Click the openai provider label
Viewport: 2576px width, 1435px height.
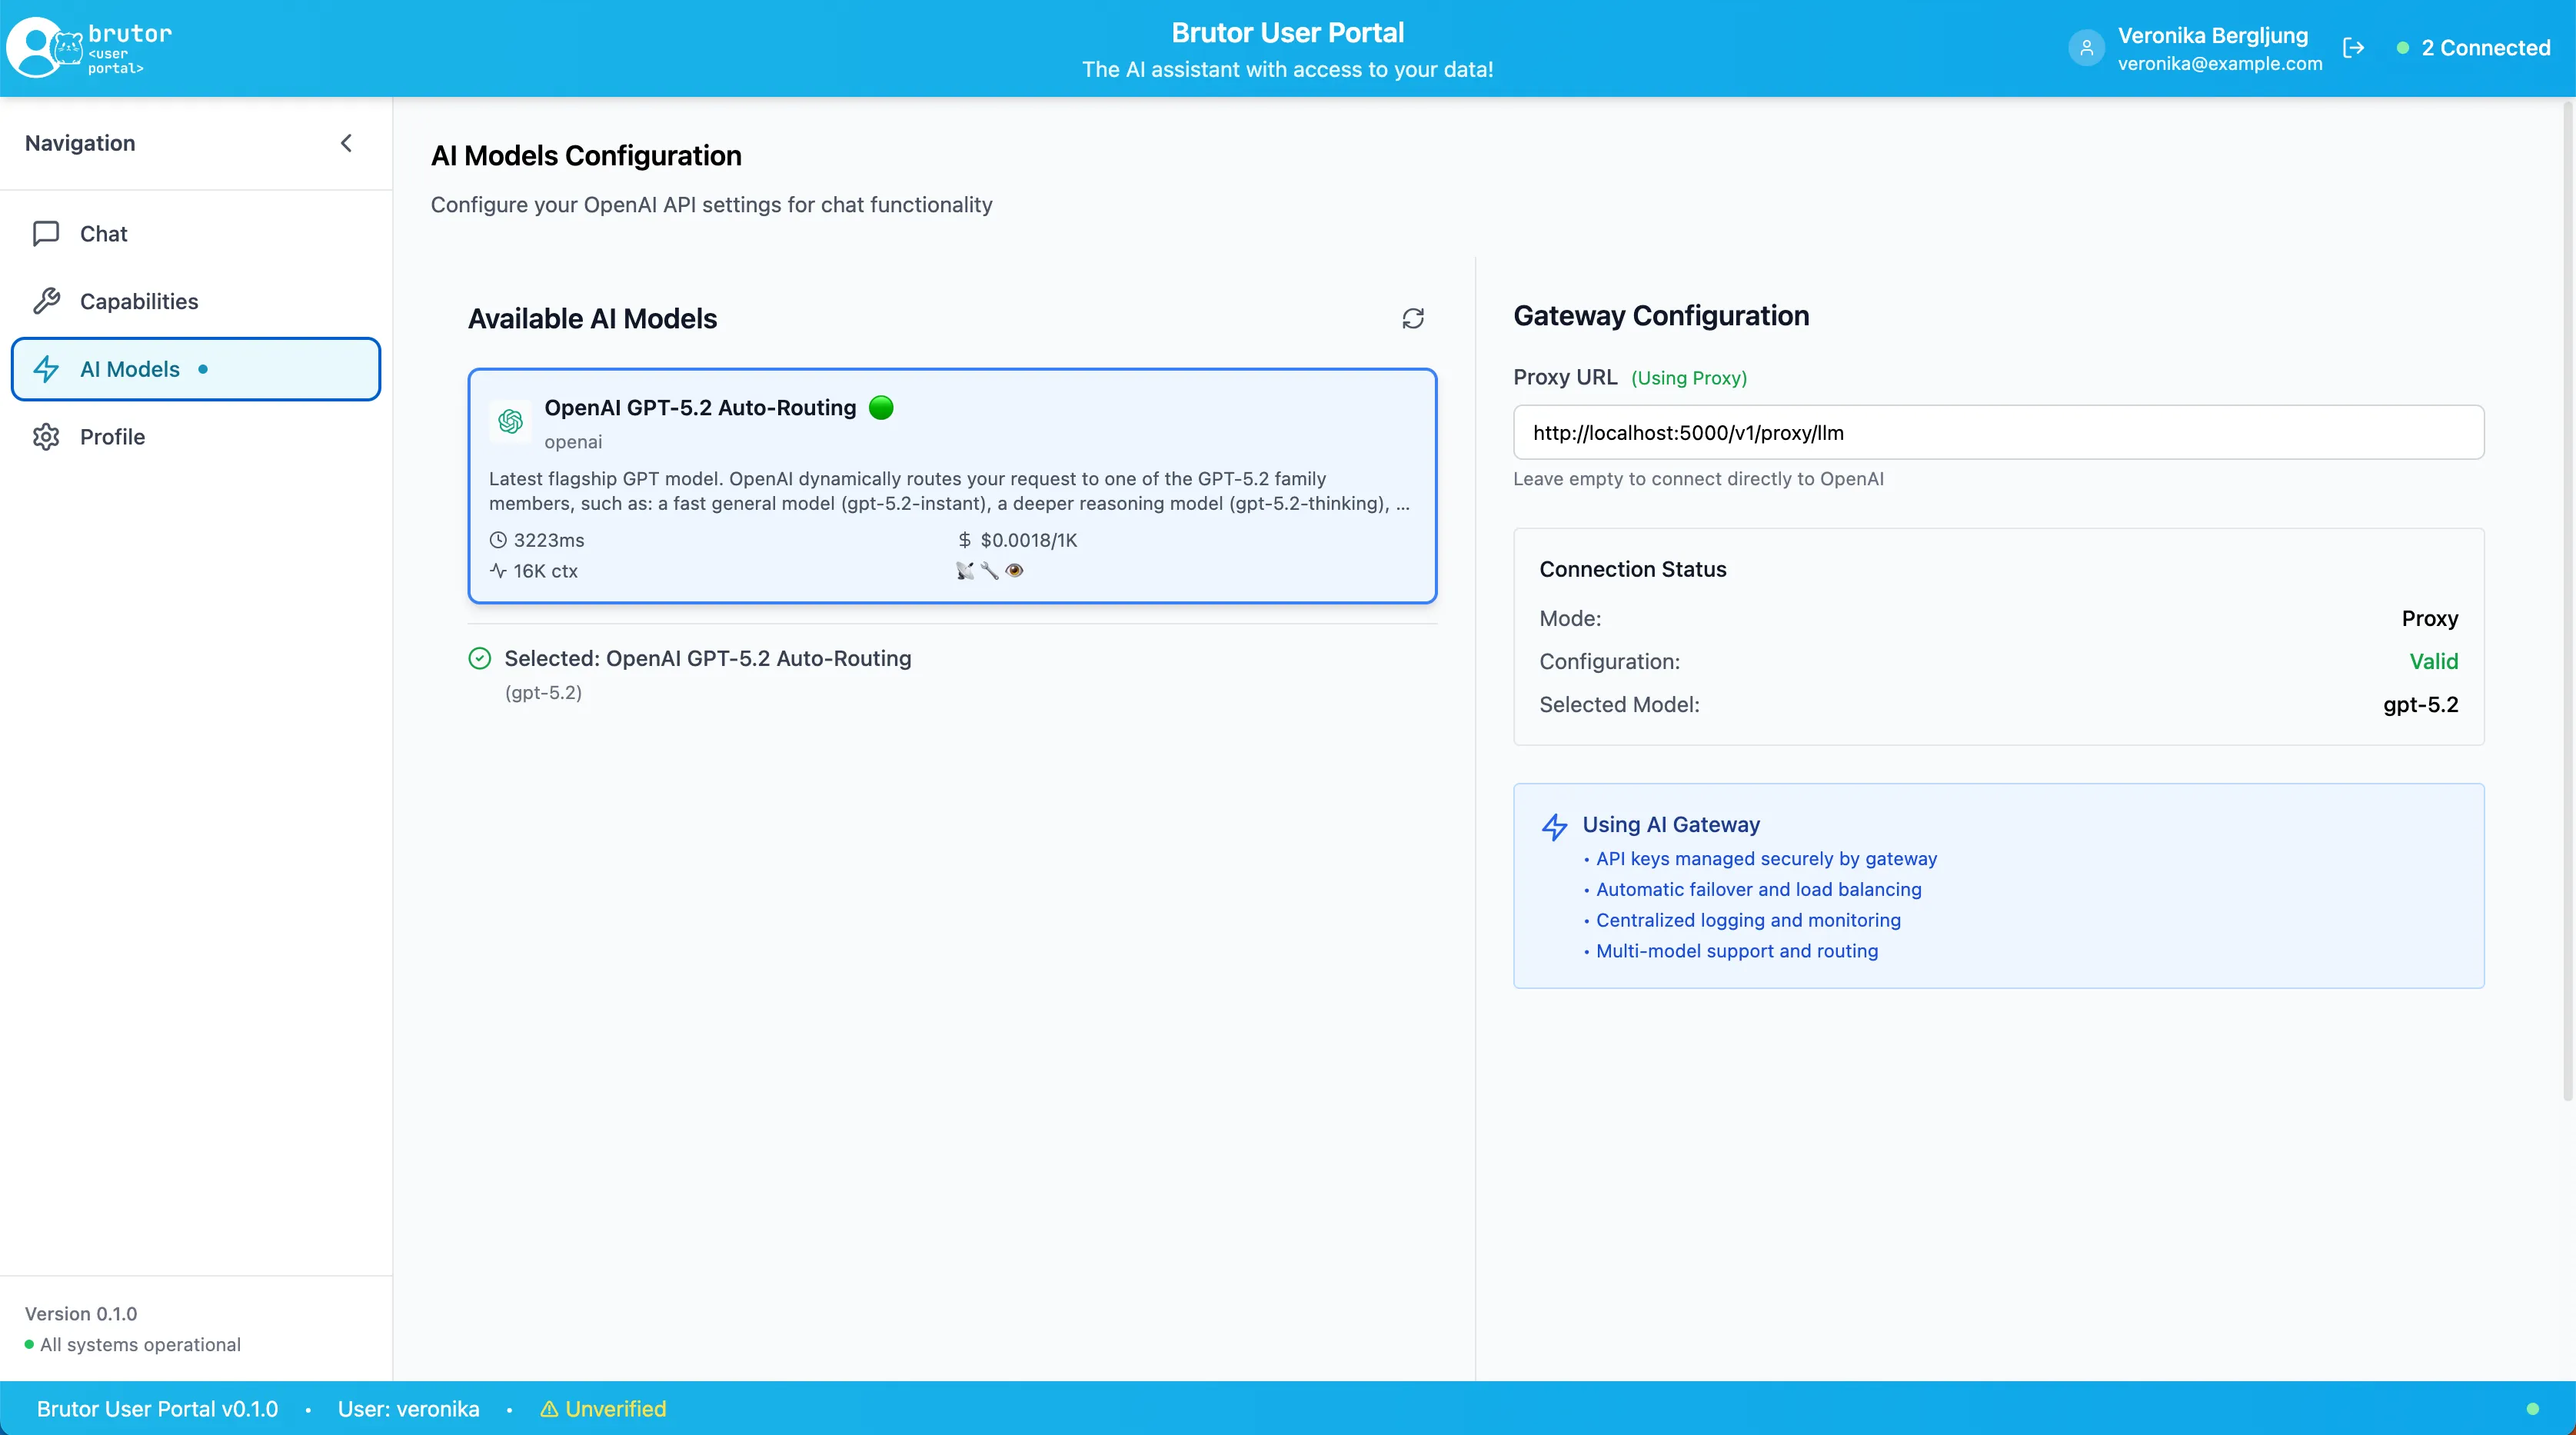(573, 442)
